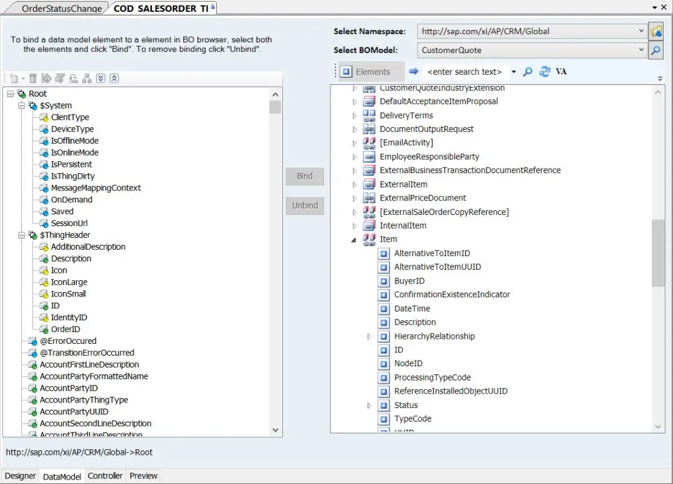Image resolution: width=673 pixels, height=484 pixels.
Task: Switch to the Designer tab
Action: 20,476
